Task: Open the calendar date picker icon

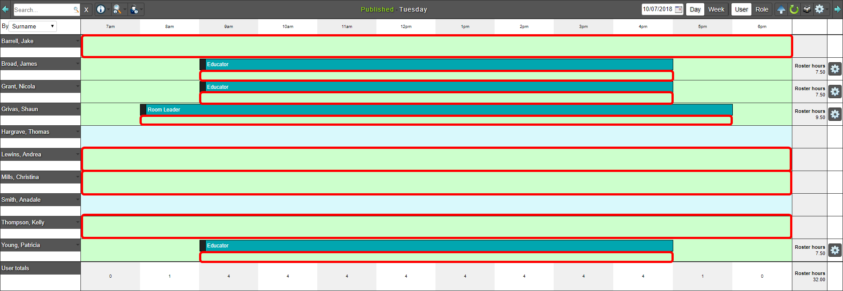Action: [x=679, y=9]
